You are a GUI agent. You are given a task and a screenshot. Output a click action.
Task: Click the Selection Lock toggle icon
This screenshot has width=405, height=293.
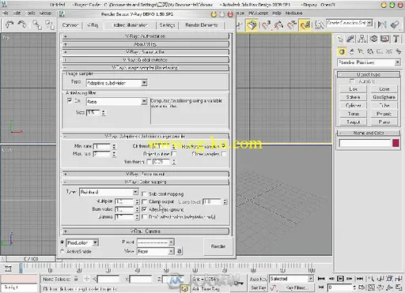(x=76, y=279)
